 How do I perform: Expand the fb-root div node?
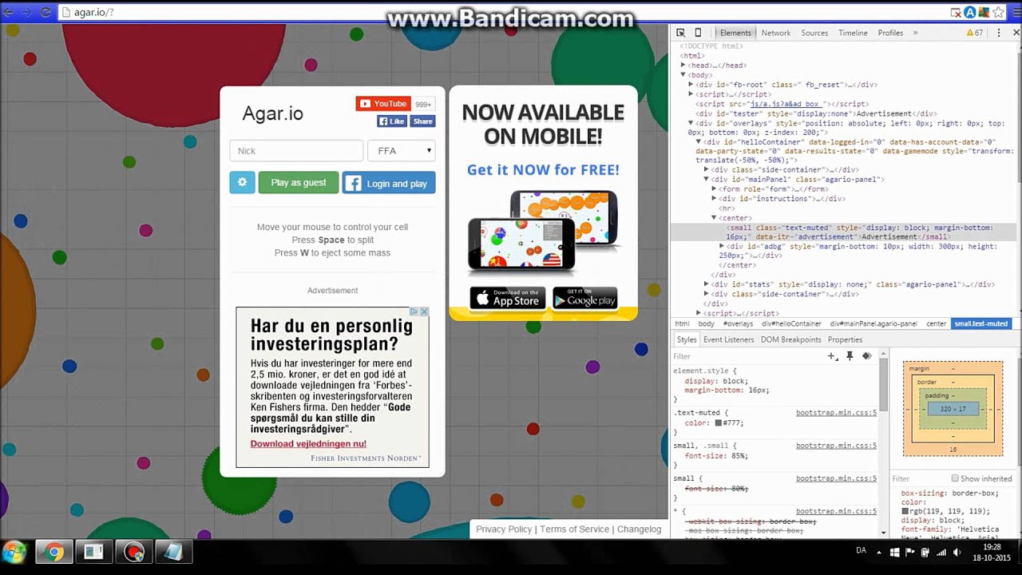tap(691, 85)
